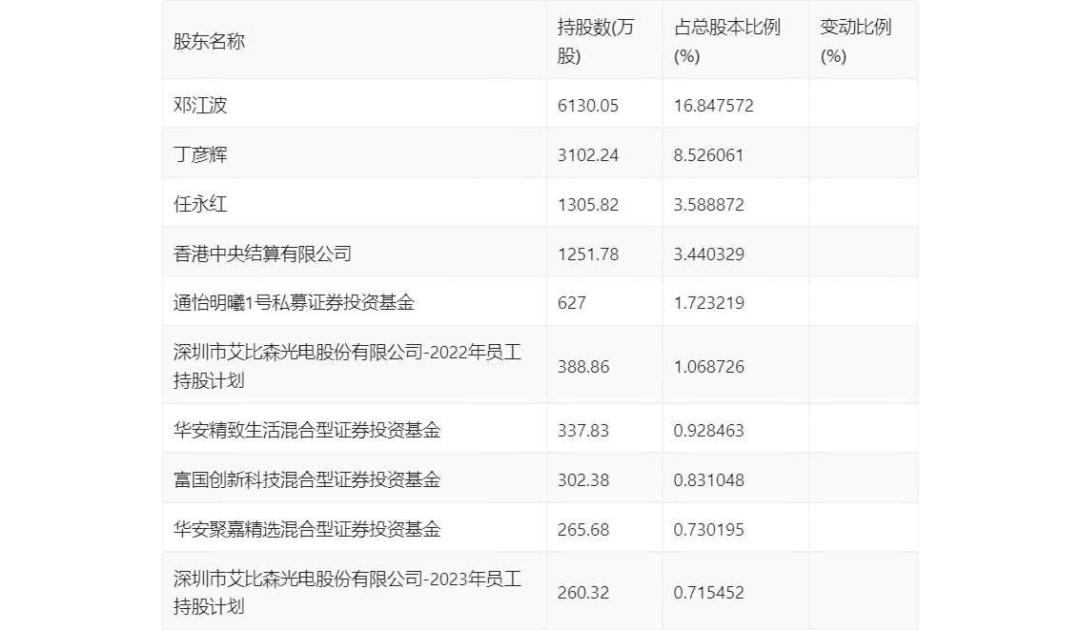Select the 2023年员工持股计划 shareholder name
Viewport: 1081px width, 630px height.
[347, 592]
